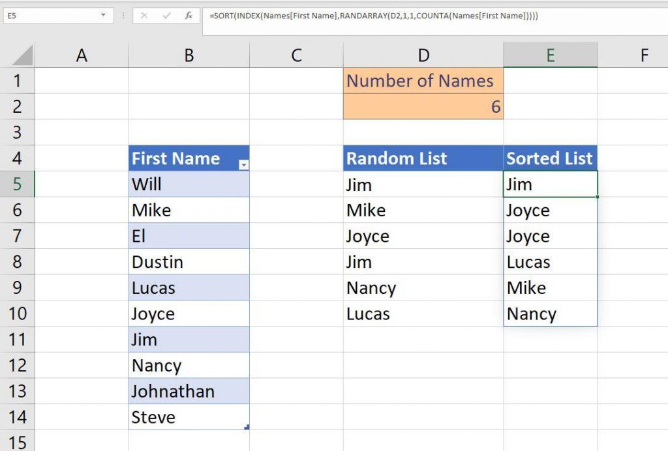Click Nancy in the Sorted List column
The image size is (668, 451).
pyautogui.click(x=550, y=313)
